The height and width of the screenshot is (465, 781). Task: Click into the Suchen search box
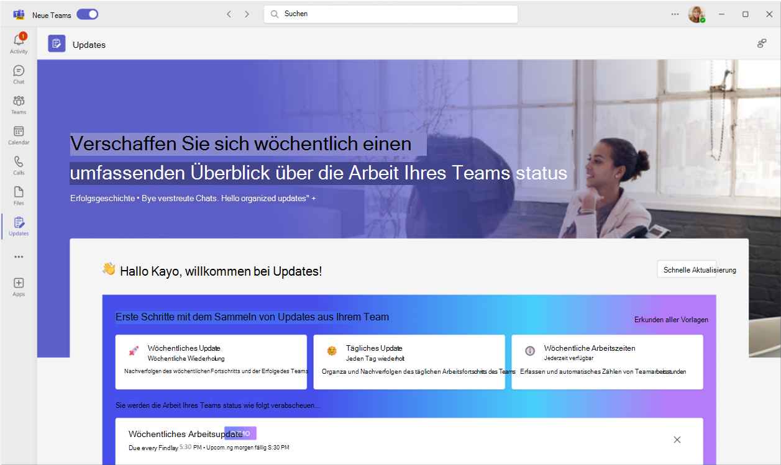pos(391,14)
